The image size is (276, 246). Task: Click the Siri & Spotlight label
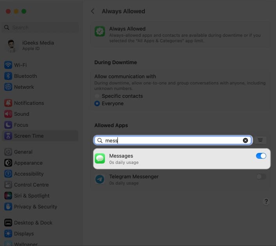(x=32, y=196)
